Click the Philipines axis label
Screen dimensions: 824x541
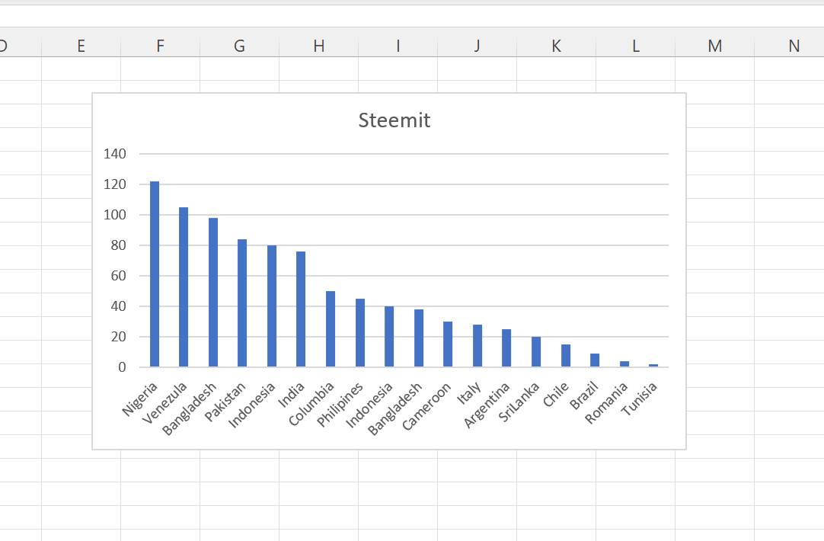click(x=340, y=405)
